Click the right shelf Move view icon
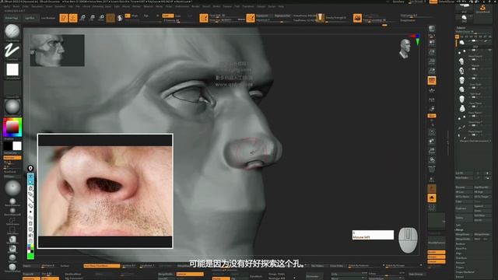 [432, 142]
